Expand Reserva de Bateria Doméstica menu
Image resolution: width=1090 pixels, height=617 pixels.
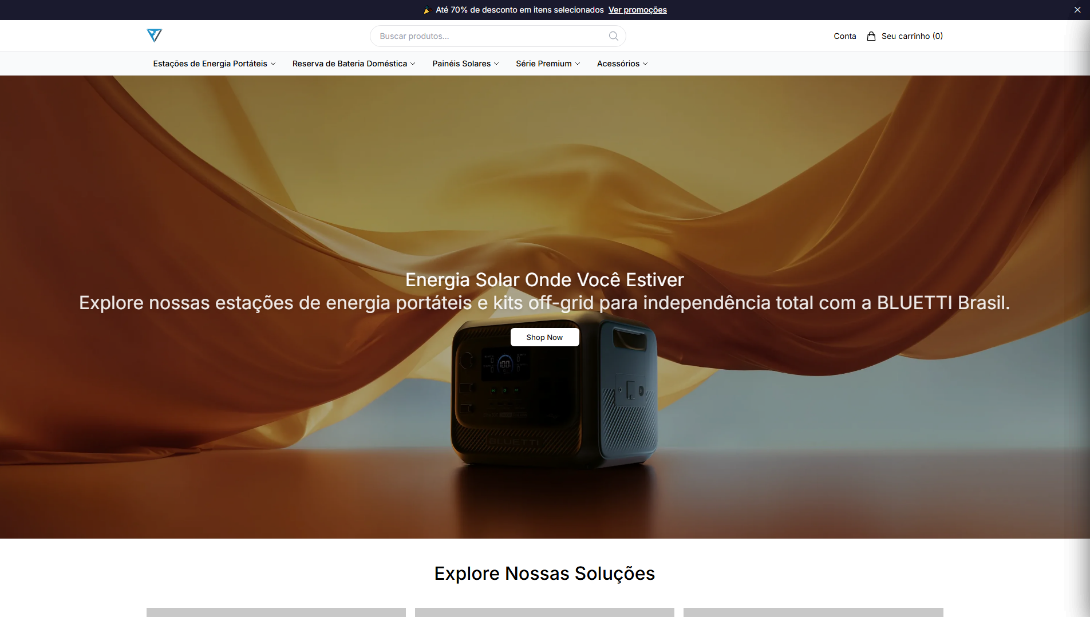(354, 64)
